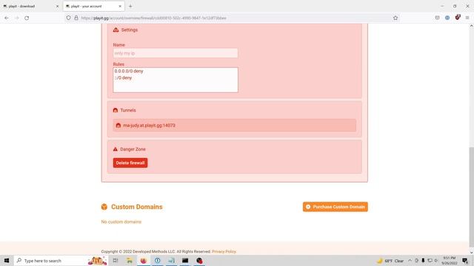Click the blue circular app taskbar icon
The width and height of the screenshot is (474, 266).
[x=158, y=261]
